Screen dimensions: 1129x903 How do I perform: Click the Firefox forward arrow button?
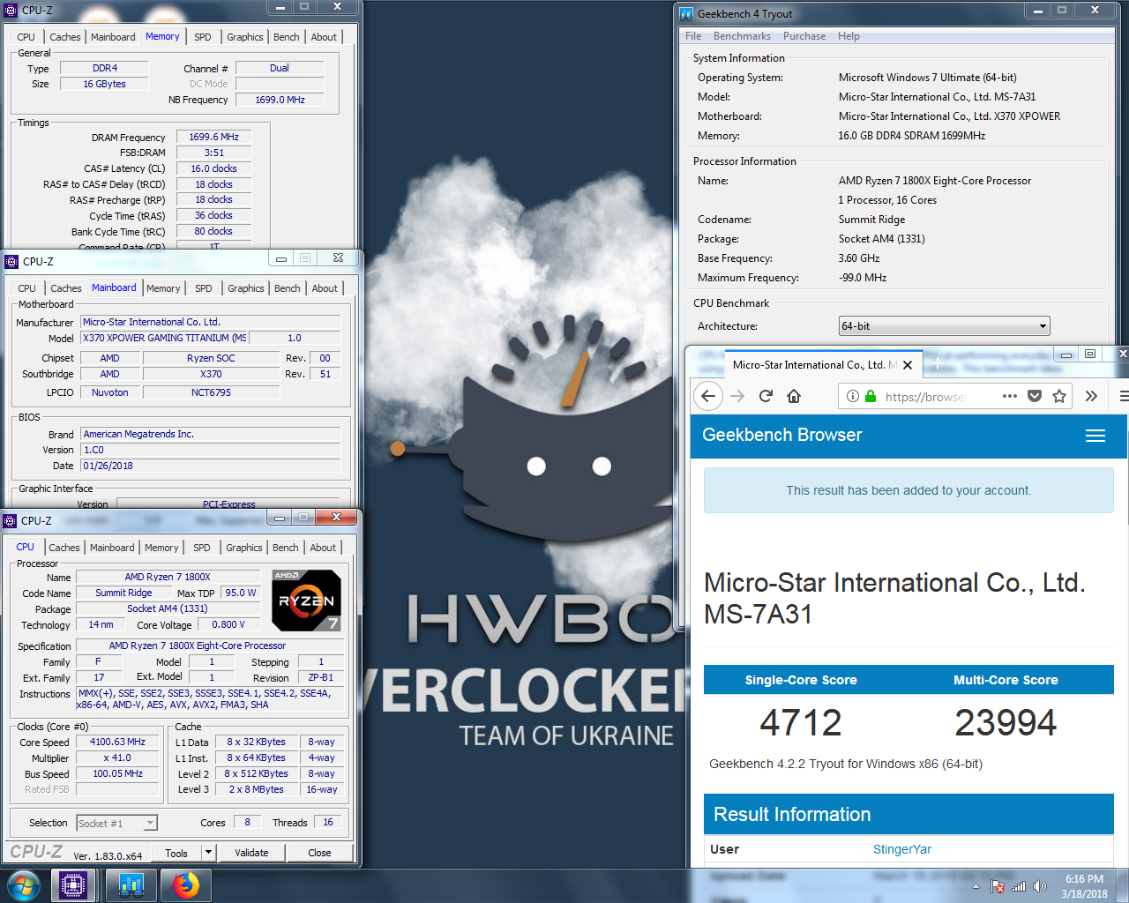(x=737, y=396)
